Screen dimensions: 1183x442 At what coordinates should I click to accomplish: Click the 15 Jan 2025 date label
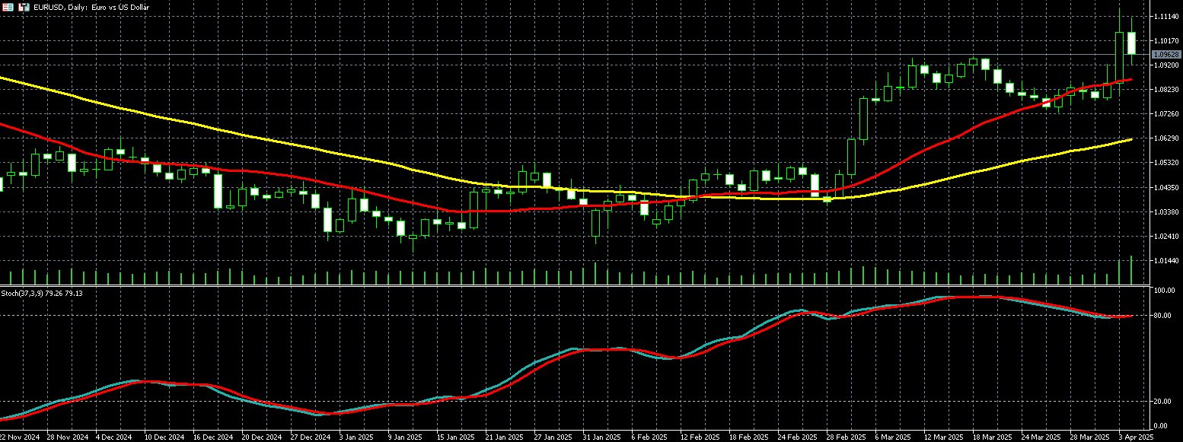(x=454, y=437)
